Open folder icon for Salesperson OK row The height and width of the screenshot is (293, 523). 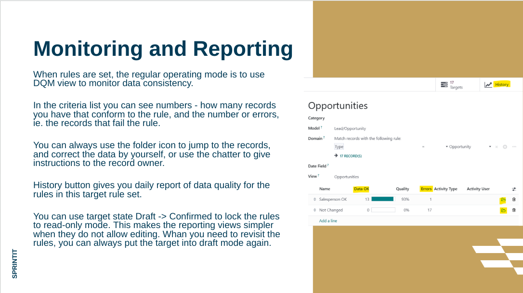(x=503, y=200)
